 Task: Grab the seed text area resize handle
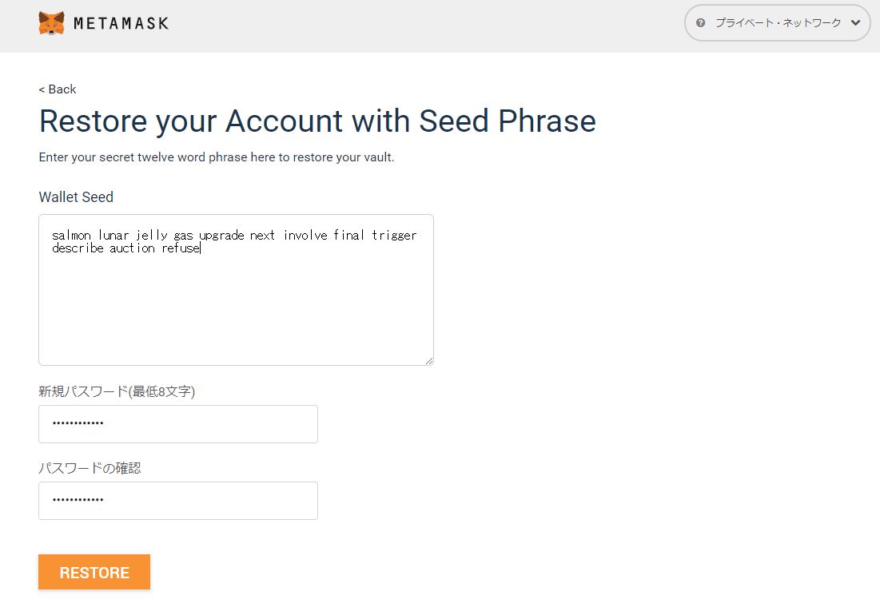(429, 361)
